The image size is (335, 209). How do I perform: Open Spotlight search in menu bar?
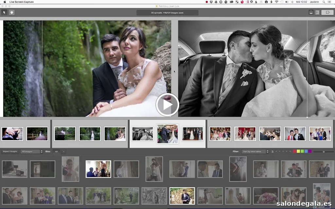point(324,2)
